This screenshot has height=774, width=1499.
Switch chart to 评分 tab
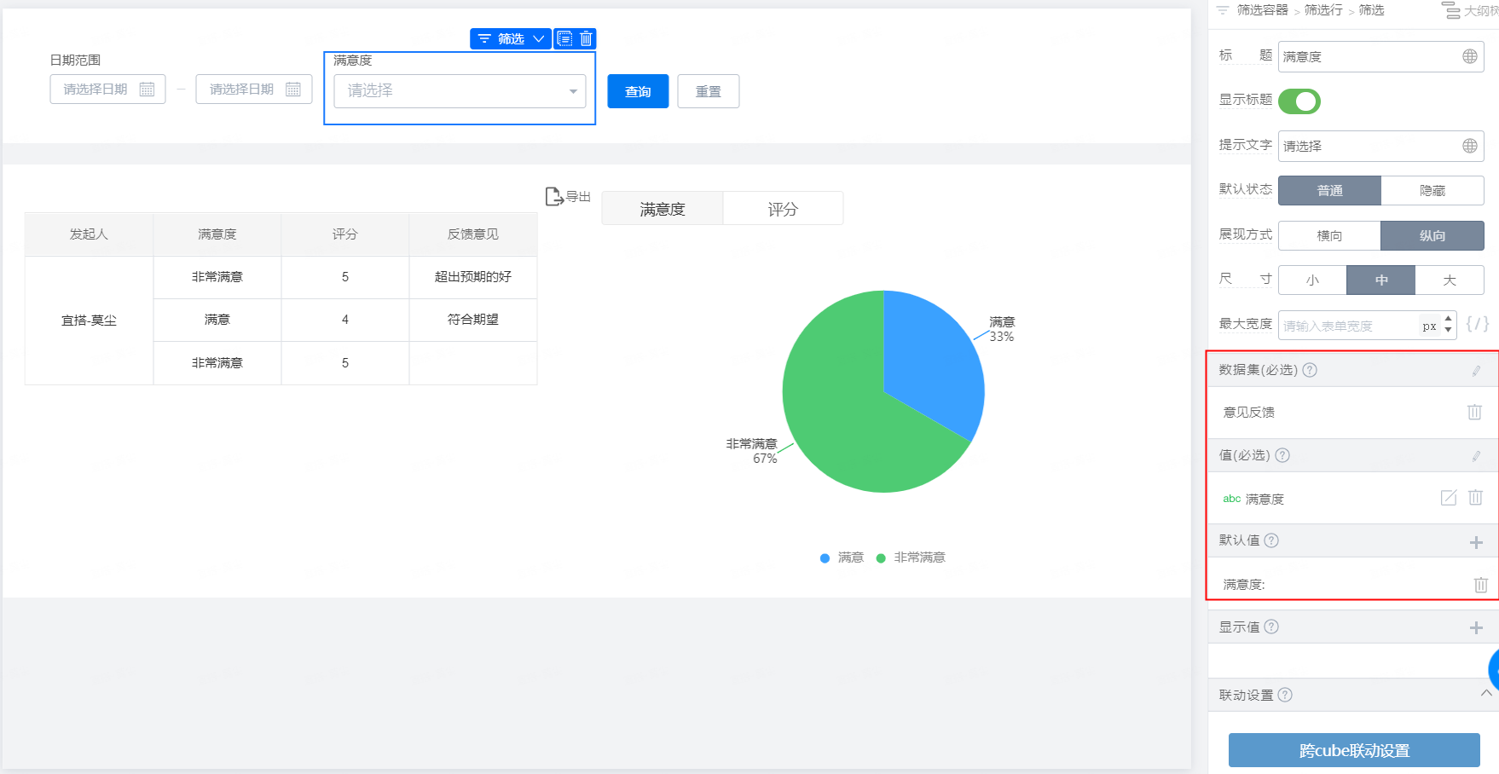point(783,209)
